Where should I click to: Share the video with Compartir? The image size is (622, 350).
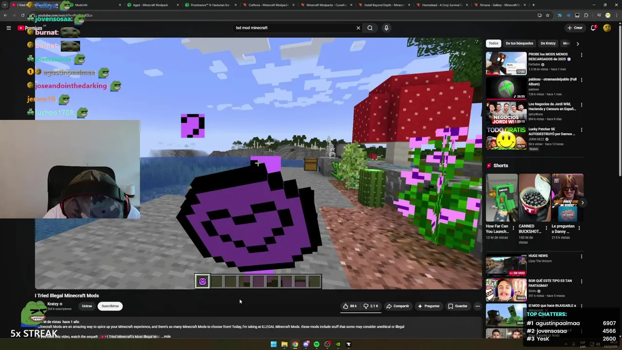click(x=397, y=306)
